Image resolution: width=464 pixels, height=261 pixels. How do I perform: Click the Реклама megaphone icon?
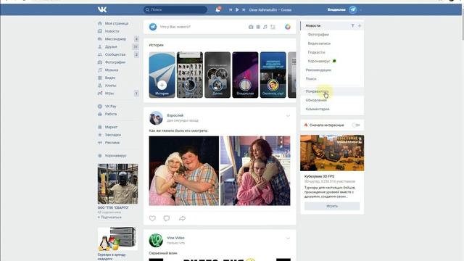(100, 142)
